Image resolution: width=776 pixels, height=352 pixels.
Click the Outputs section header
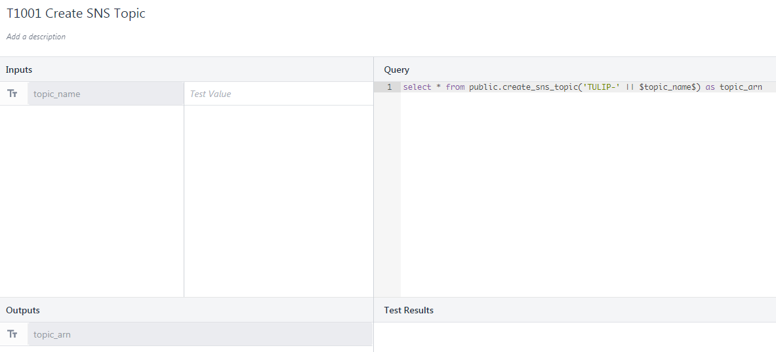pos(23,310)
